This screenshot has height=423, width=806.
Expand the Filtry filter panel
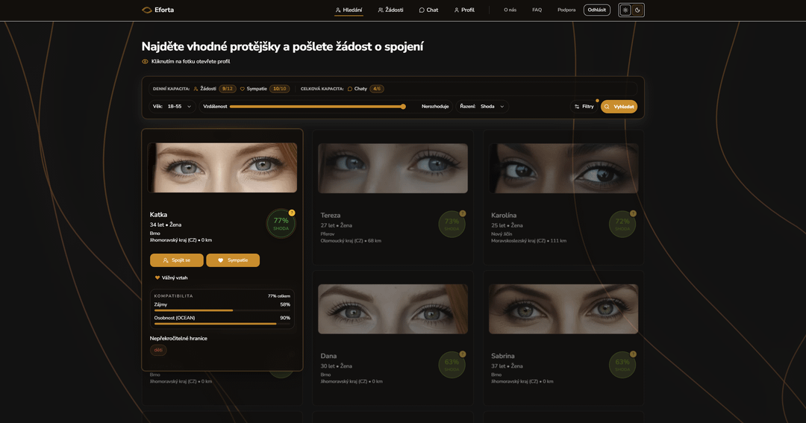pyautogui.click(x=584, y=107)
